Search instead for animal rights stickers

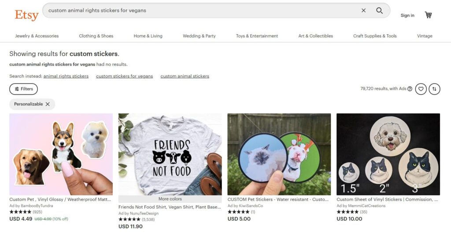point(66,76)
